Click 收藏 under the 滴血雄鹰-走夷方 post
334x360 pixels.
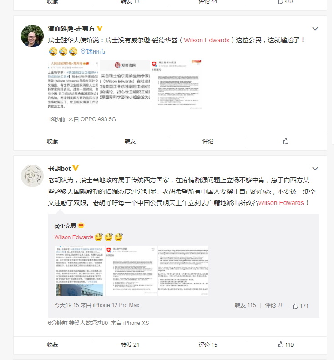(x=52, y=141)
